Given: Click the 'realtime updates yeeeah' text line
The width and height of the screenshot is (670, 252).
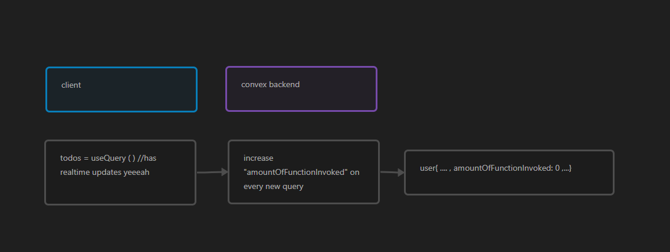Looking at the screenshot, I should pos(105,173).
